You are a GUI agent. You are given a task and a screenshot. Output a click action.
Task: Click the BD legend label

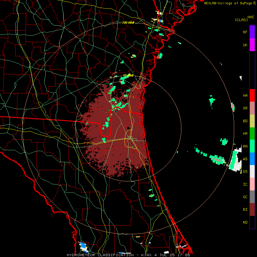point(245,121)
